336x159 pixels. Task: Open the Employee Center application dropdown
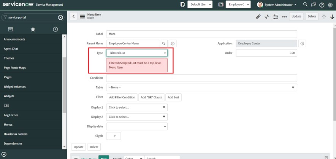pos(238,5)
